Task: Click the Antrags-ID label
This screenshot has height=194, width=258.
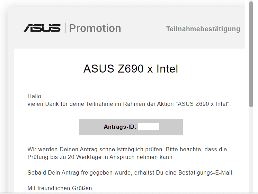Action: pyautogui.click(x=120, y=127)
